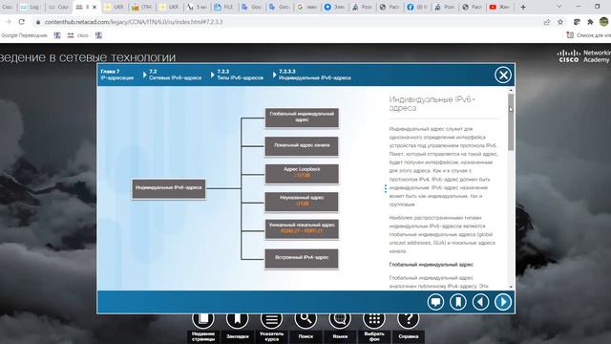Click breadcrumb 7.2.3.3 Индивидуальные IPv6-адреса

click(315, 75)
